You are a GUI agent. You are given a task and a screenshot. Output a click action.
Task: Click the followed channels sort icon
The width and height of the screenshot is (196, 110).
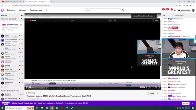pos(22,19)
